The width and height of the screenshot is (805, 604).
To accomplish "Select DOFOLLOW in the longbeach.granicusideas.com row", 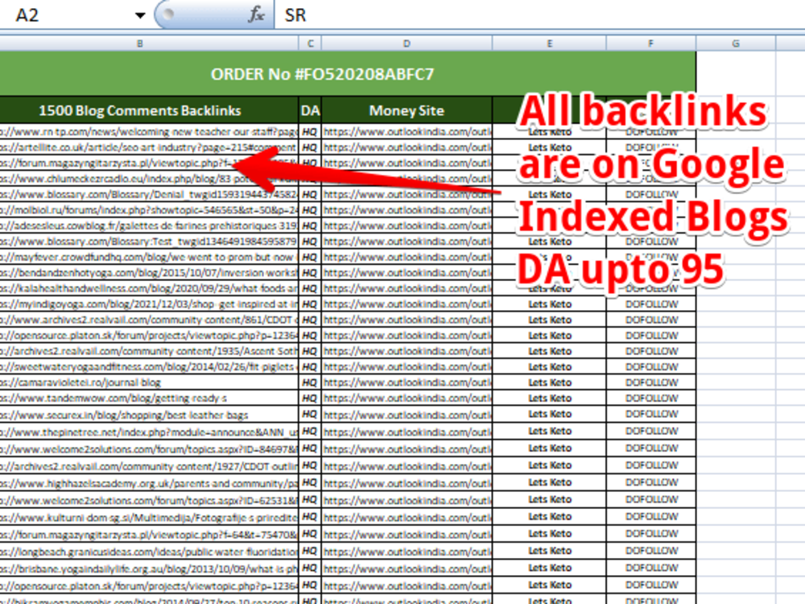I will click(651, 551).
